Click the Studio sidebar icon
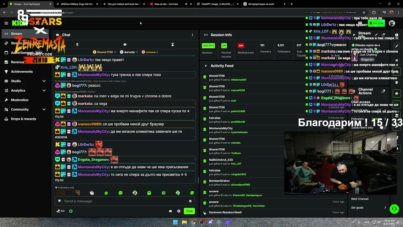The height and width of the screenshot is (227, 403). click(x=6, y=81)
